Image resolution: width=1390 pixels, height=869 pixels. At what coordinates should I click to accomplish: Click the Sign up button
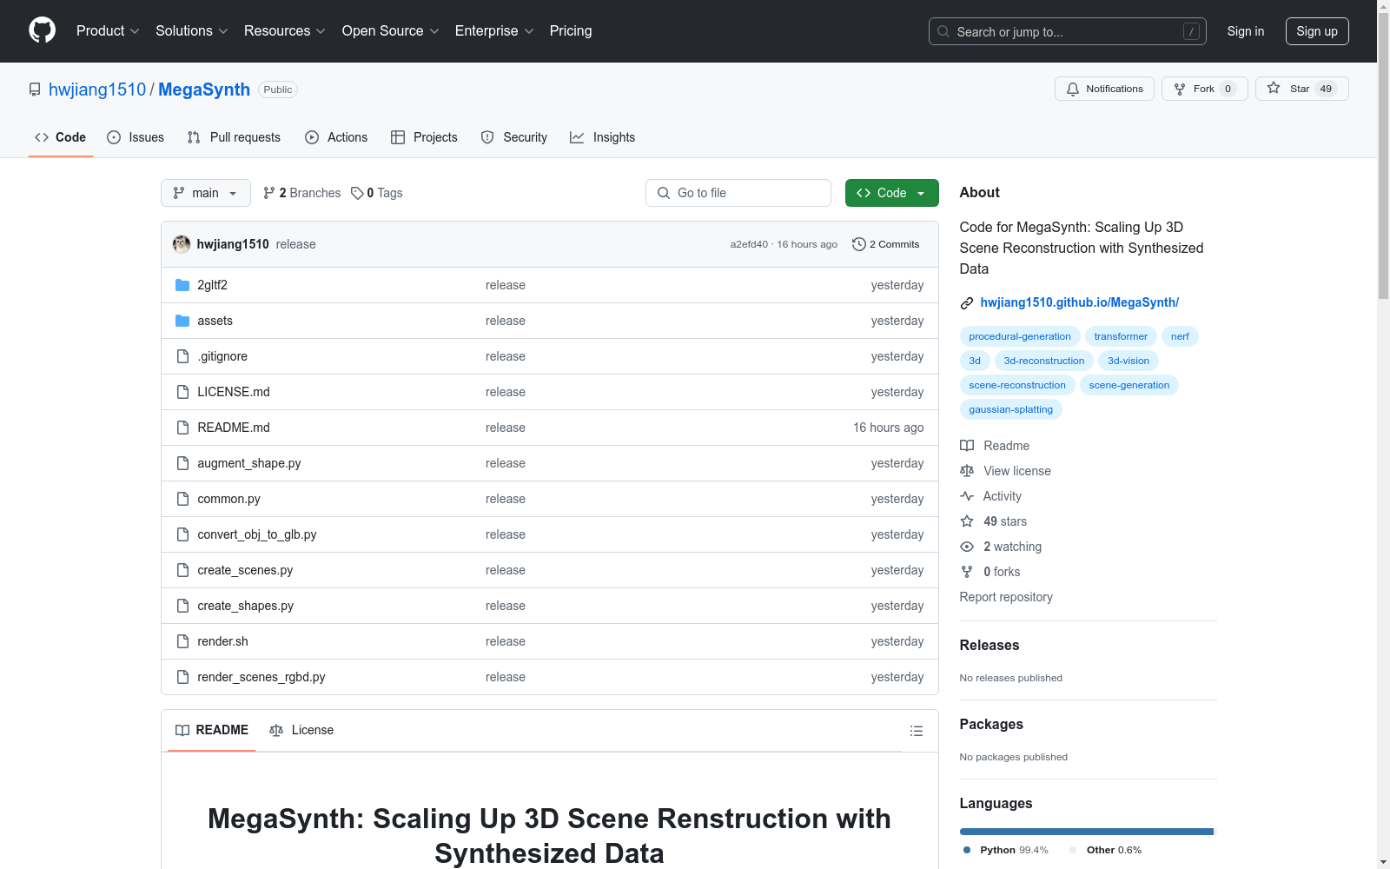1317,31
